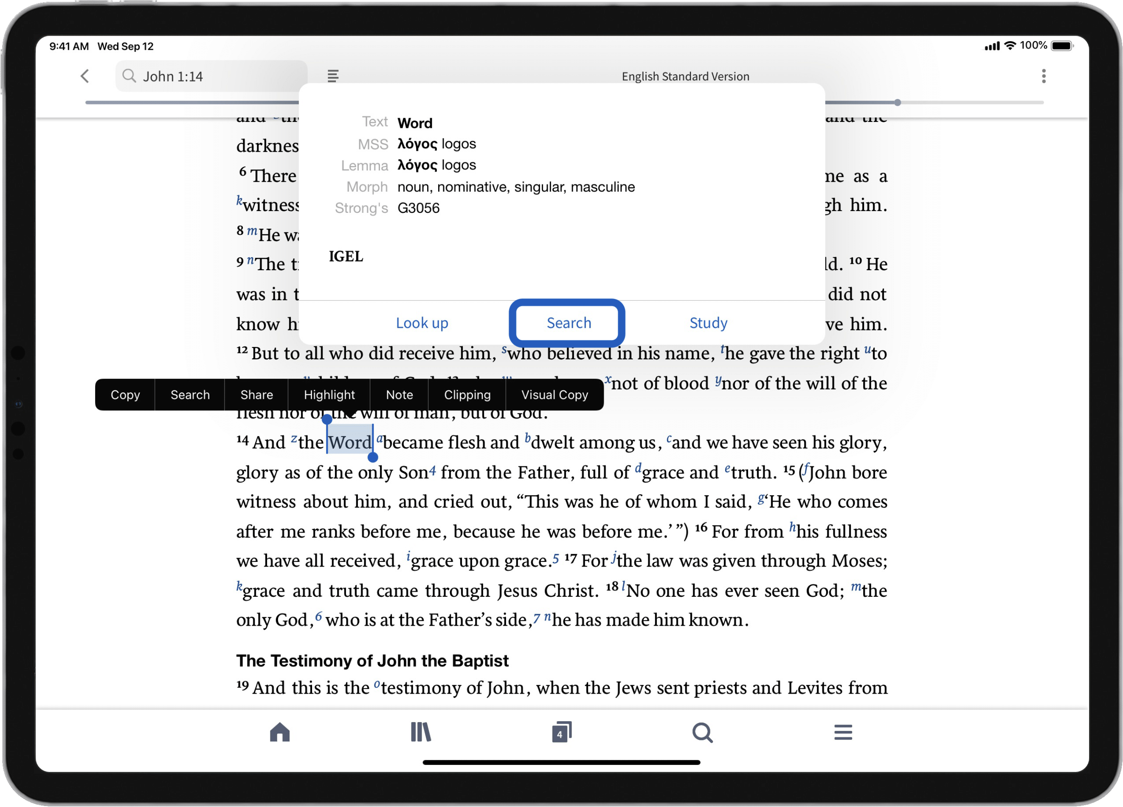Open the Library books icon

coord(420,732)
